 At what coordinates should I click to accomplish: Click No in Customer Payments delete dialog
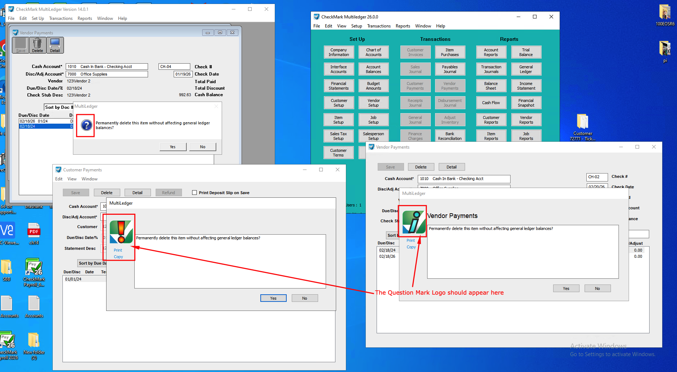point(305,298)
